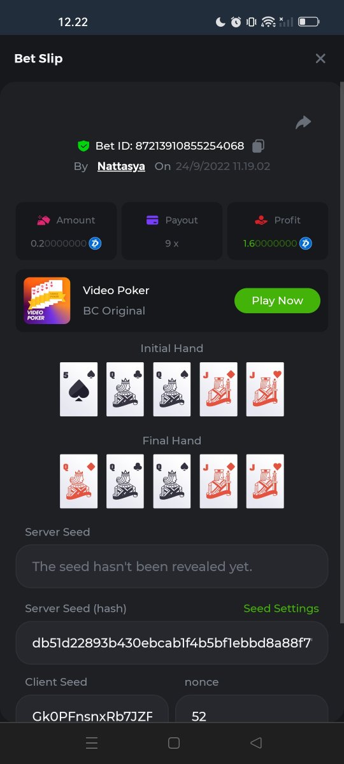Click the Play Now button

point(277,301)
